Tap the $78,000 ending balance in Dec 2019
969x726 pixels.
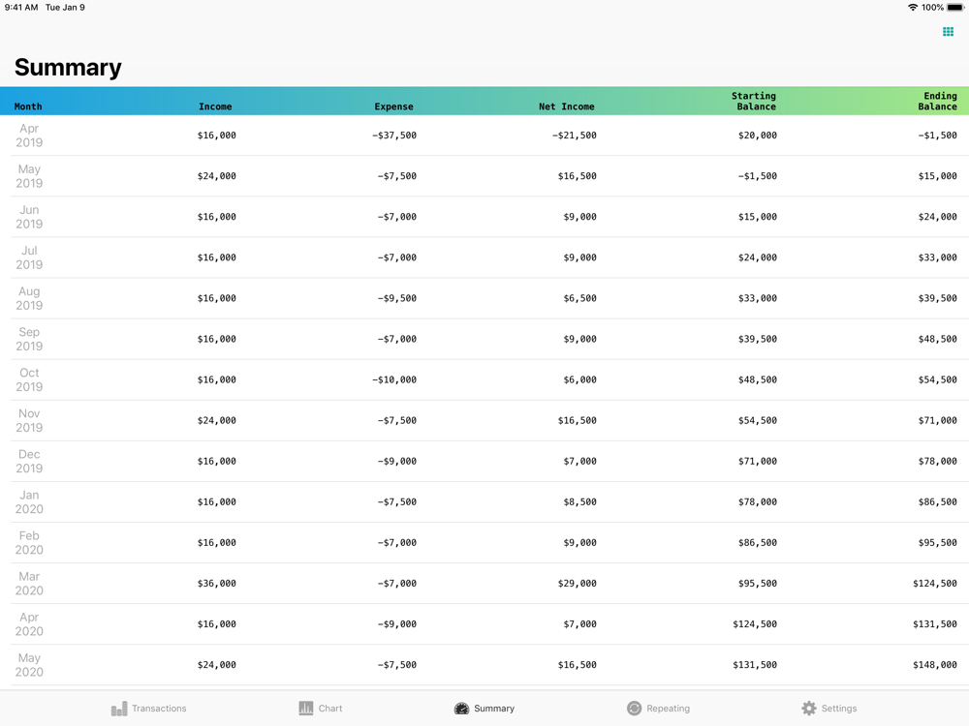tap(937, 461)
